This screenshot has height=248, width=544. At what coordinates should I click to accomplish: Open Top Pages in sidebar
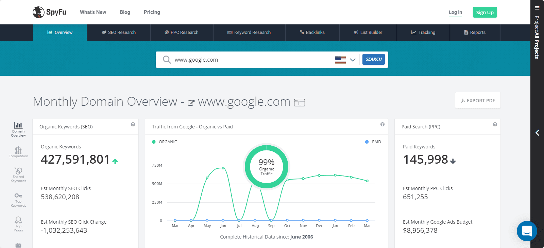click(x=18, y=224)
